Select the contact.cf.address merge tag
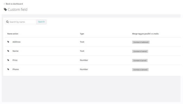 (x=141, y=42)
